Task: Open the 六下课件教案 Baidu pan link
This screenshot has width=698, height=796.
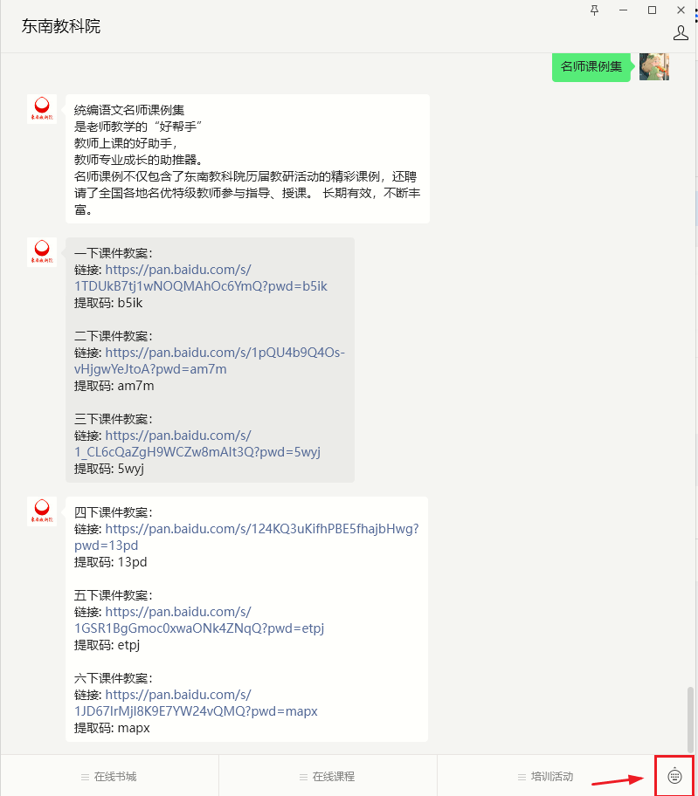Action: [x=196, y=703]
